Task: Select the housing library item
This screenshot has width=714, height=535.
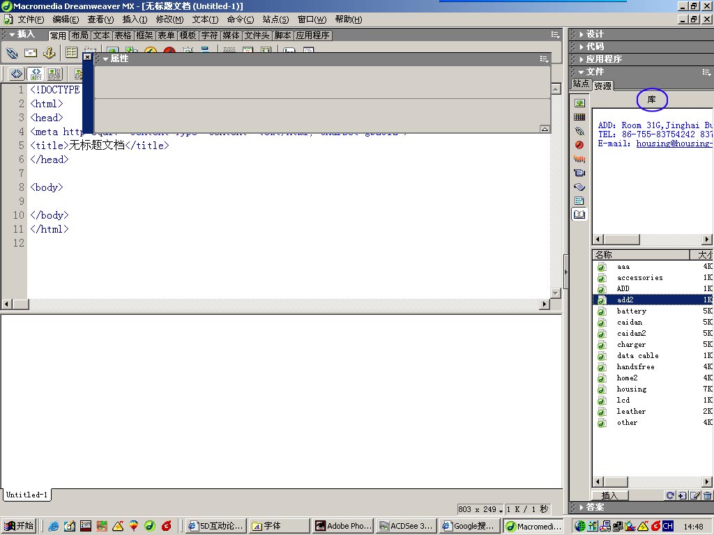Action: pos(631,389)
